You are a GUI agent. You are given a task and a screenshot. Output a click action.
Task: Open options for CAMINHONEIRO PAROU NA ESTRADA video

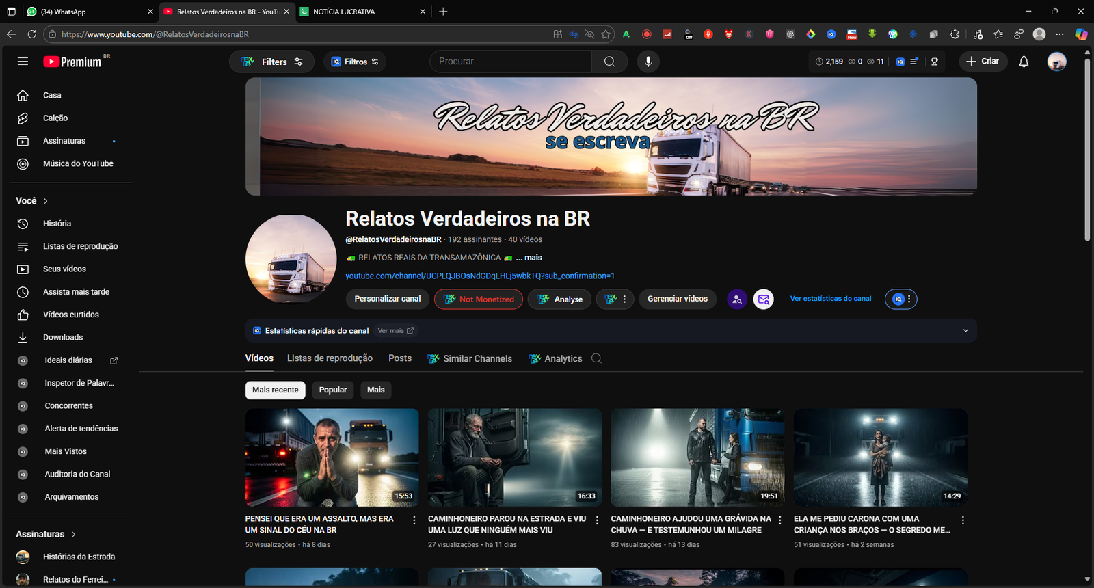597,520
